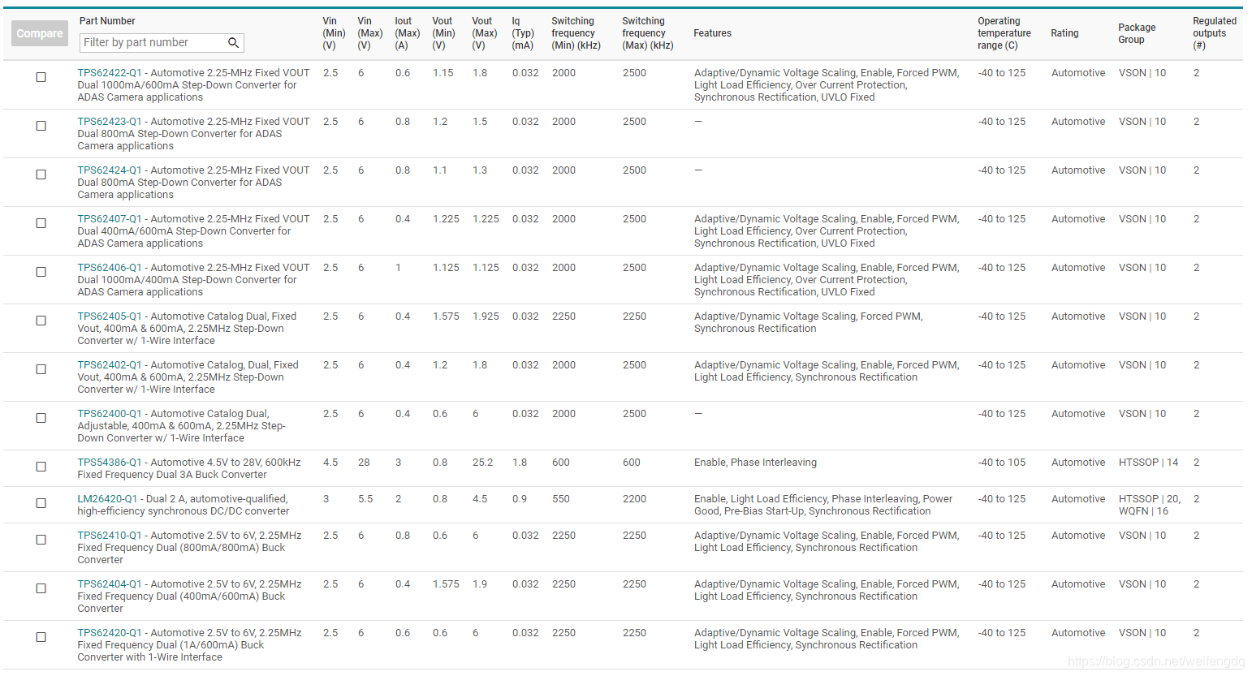Check the TPS62405-Q1 row checkbox
The width and height of the screenshot is (1252, 676).
point(41,321)
